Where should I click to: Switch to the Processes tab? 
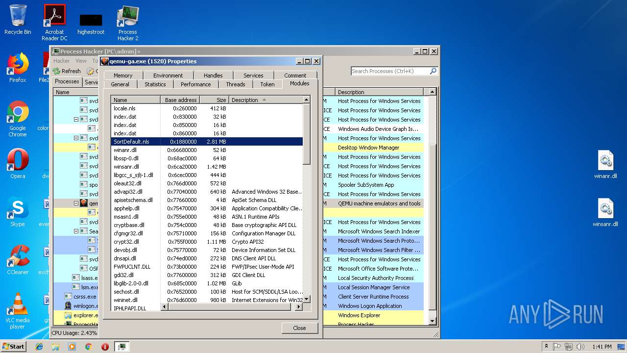(x=67, y=82)
